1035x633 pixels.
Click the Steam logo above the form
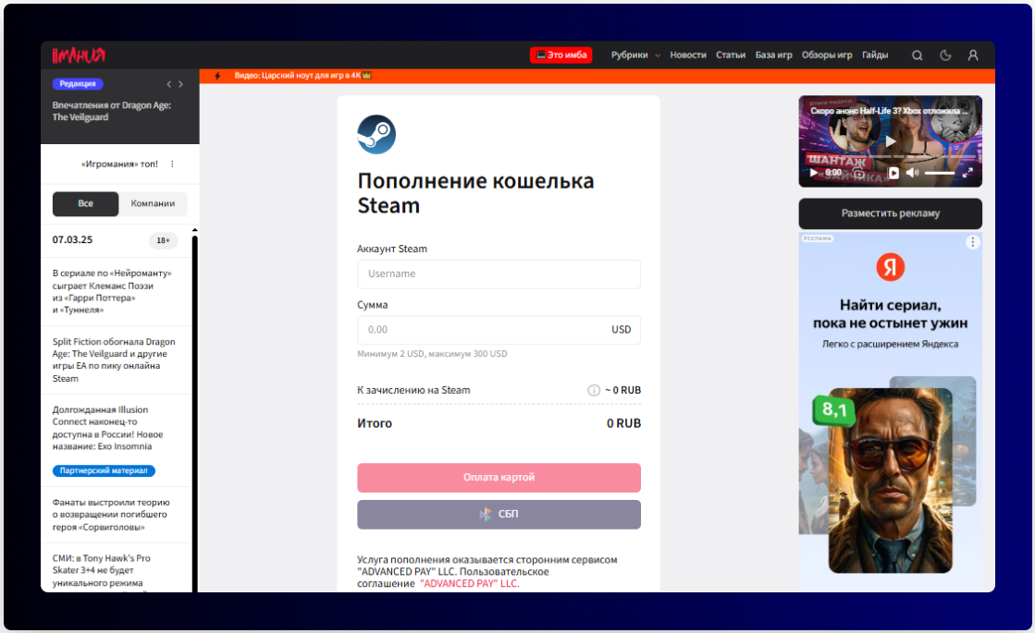click(375, 134)
